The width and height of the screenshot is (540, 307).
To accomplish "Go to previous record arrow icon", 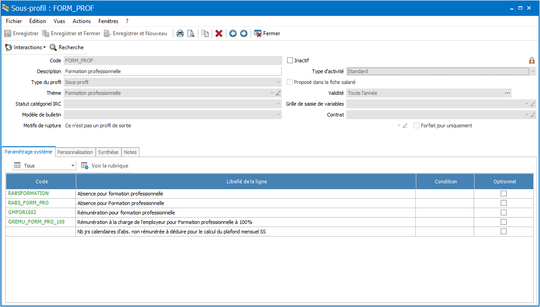I will coord(233,33).
